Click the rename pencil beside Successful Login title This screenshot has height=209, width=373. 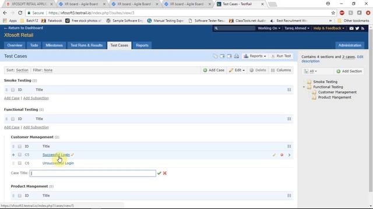coord(72,155)
